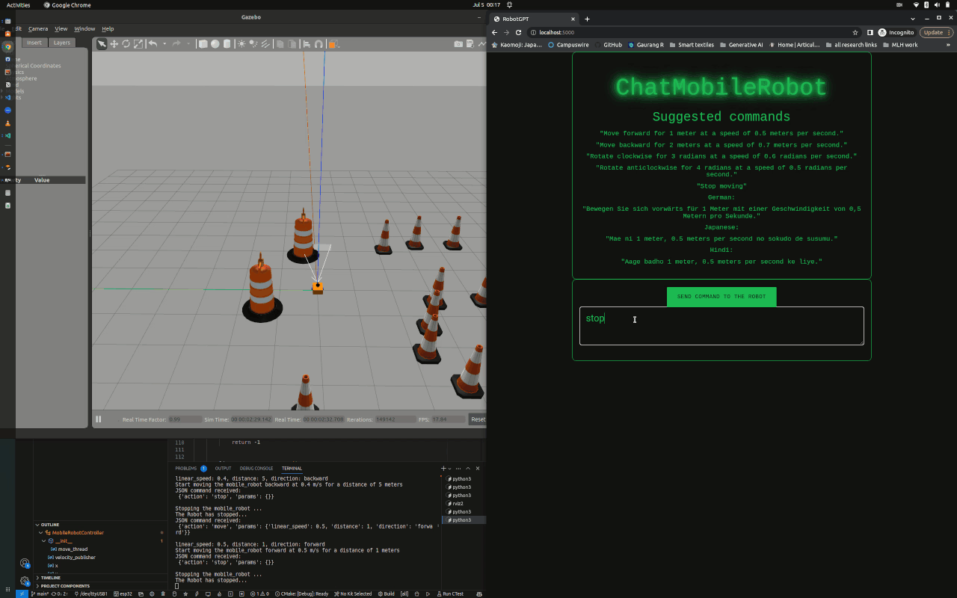Click the CMake Build button in status bar

click(x=386, y=594)
